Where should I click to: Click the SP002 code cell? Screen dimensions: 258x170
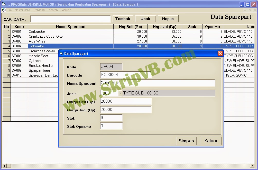(x=19, y=36)
